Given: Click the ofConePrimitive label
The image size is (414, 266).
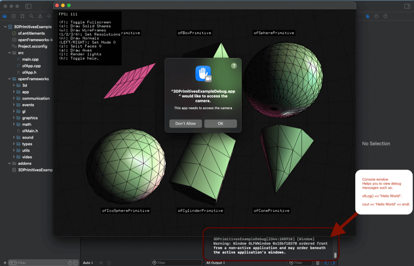Looking at the screenshot, I should (271, 211).
